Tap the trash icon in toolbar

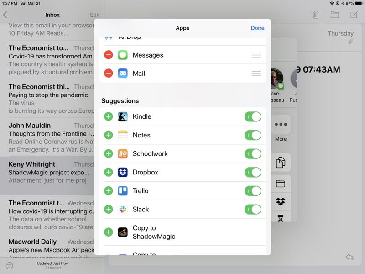[x=316, y=15]
